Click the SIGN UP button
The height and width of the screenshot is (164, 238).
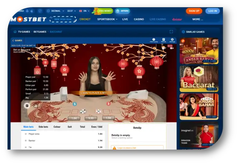[194, 11]
